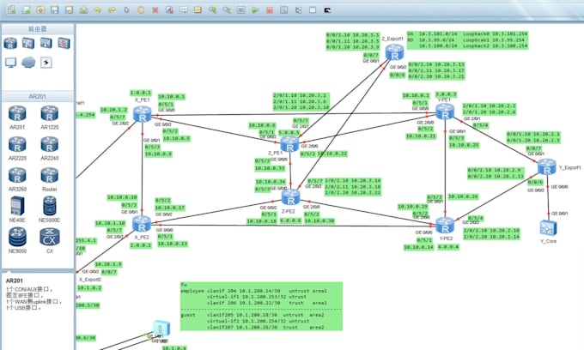
Task: Choose the cloud device category icon
Action: (28, 62)
